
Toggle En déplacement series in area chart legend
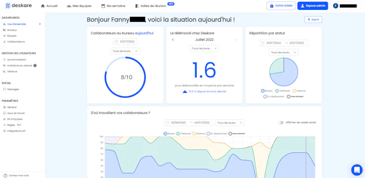coord(217,133)
